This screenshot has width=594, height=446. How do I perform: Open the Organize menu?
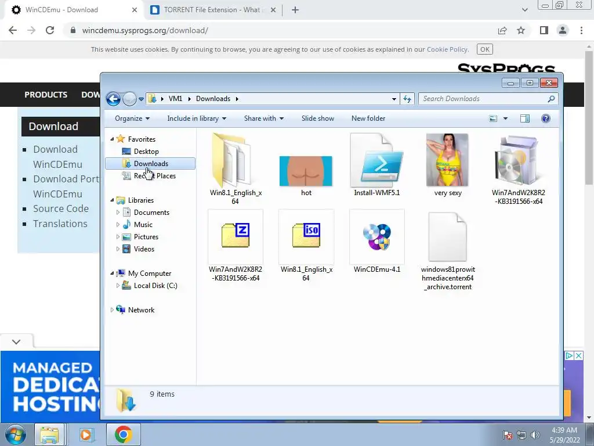point(132,118)
